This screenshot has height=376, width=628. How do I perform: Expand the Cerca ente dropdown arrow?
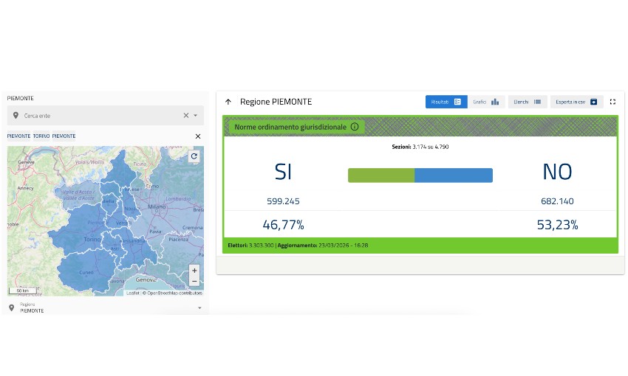[x=196, y=116]
